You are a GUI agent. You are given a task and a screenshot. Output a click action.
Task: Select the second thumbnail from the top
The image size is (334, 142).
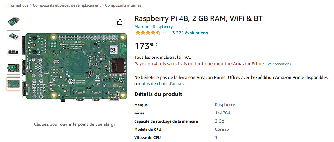click(x=13, y=37)
